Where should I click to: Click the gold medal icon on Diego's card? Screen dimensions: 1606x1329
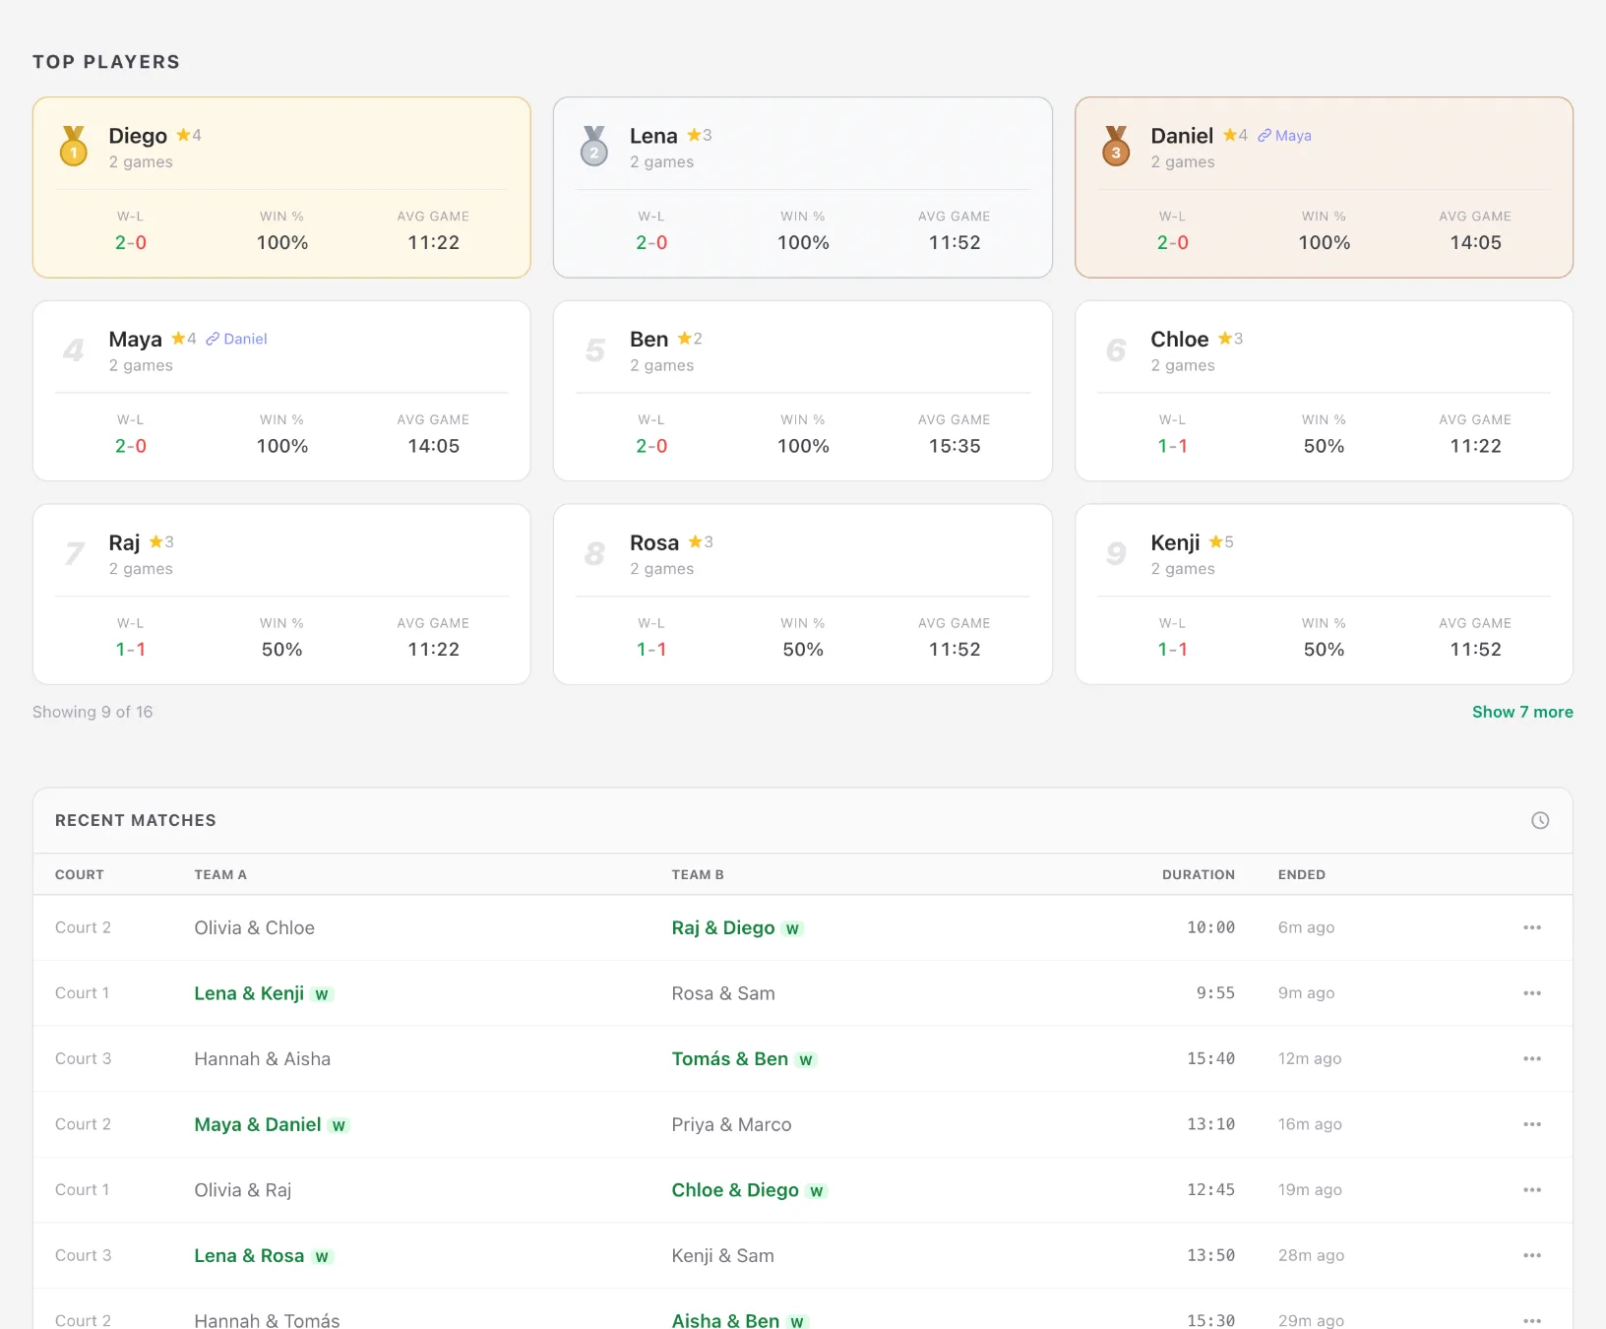74,146
